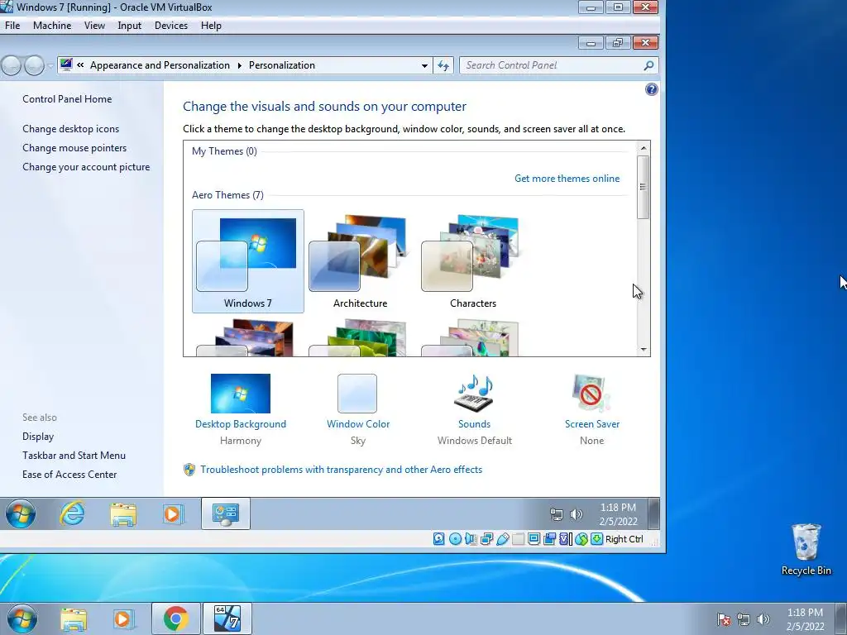Click the VirtualBox display settings icon
Image resolution: width=847 pixels, height=635 pixels.
point(534,539)
